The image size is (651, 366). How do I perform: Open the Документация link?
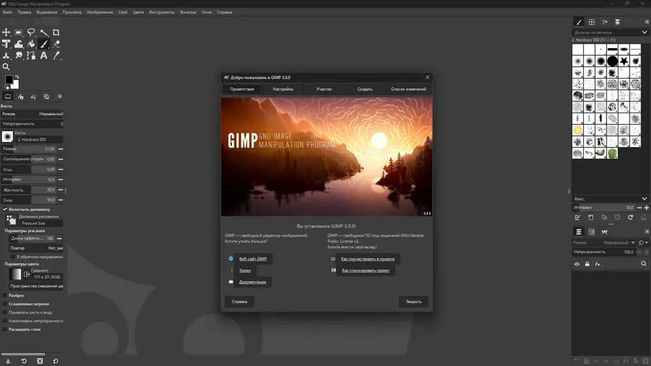(253, 282)
